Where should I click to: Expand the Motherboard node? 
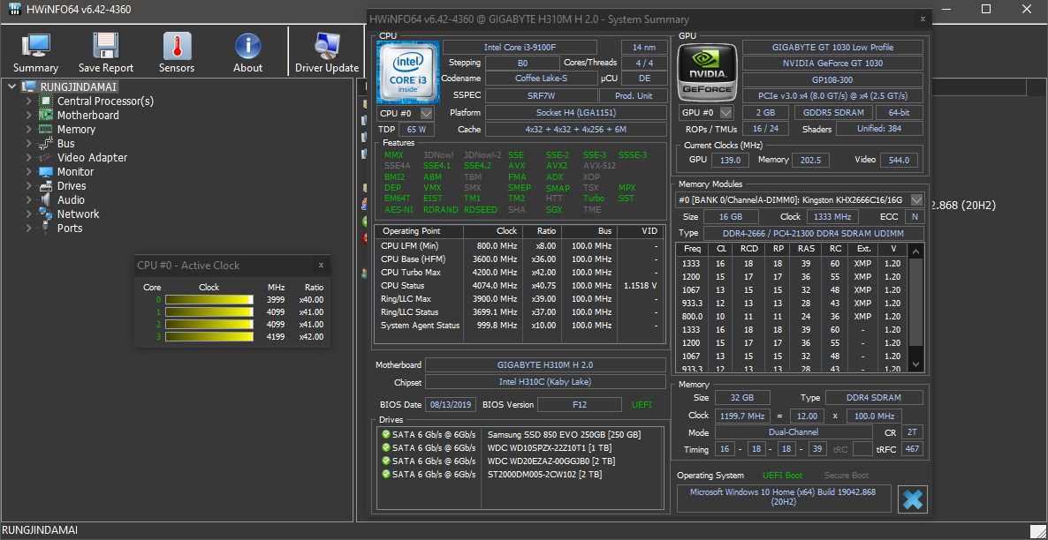[29, 115]
